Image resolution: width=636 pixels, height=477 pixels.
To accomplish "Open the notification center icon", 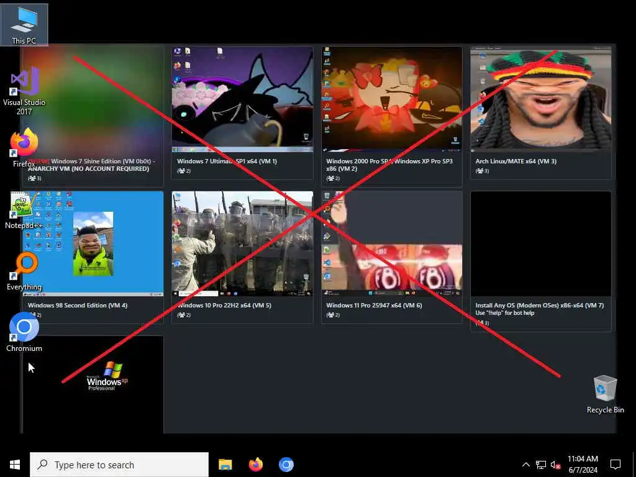I will tap(616, 465).
